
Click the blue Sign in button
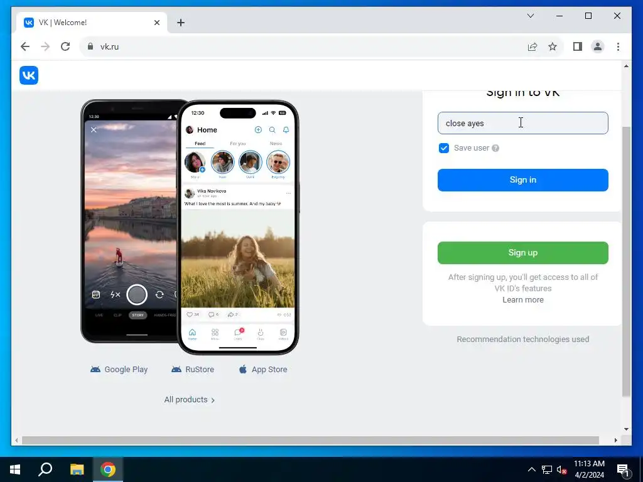(x=522, y=180)
